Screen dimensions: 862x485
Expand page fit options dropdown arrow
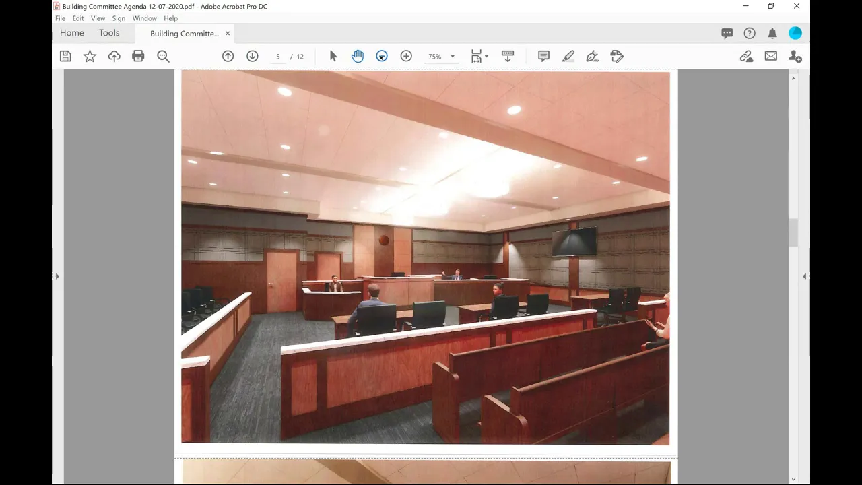486,57
